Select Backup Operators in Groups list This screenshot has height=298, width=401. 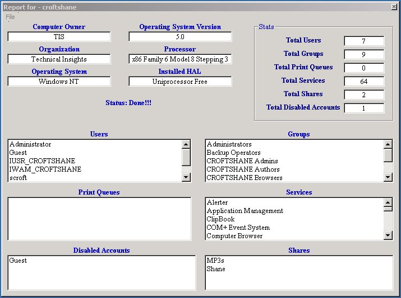coord(233,153)
